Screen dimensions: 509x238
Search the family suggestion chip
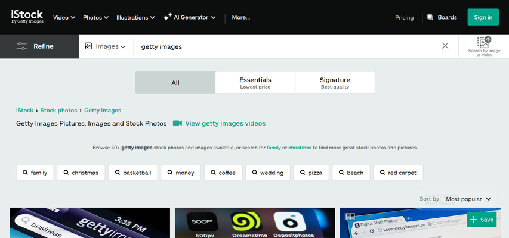pos(35,173)
